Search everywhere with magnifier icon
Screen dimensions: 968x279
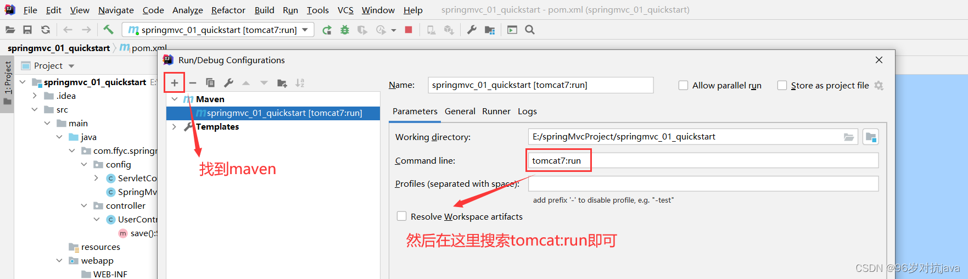530,30
